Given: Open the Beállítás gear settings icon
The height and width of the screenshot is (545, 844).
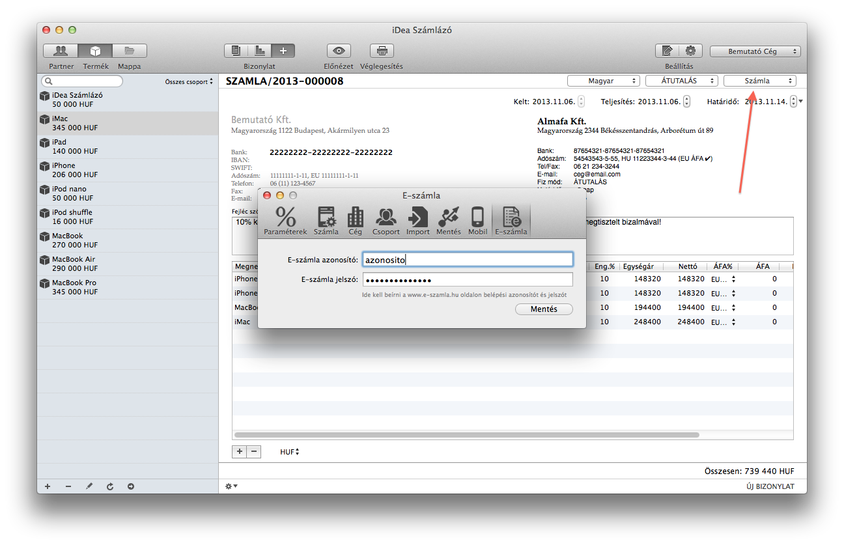Looking at the screenshot, I should coord(690,51).
